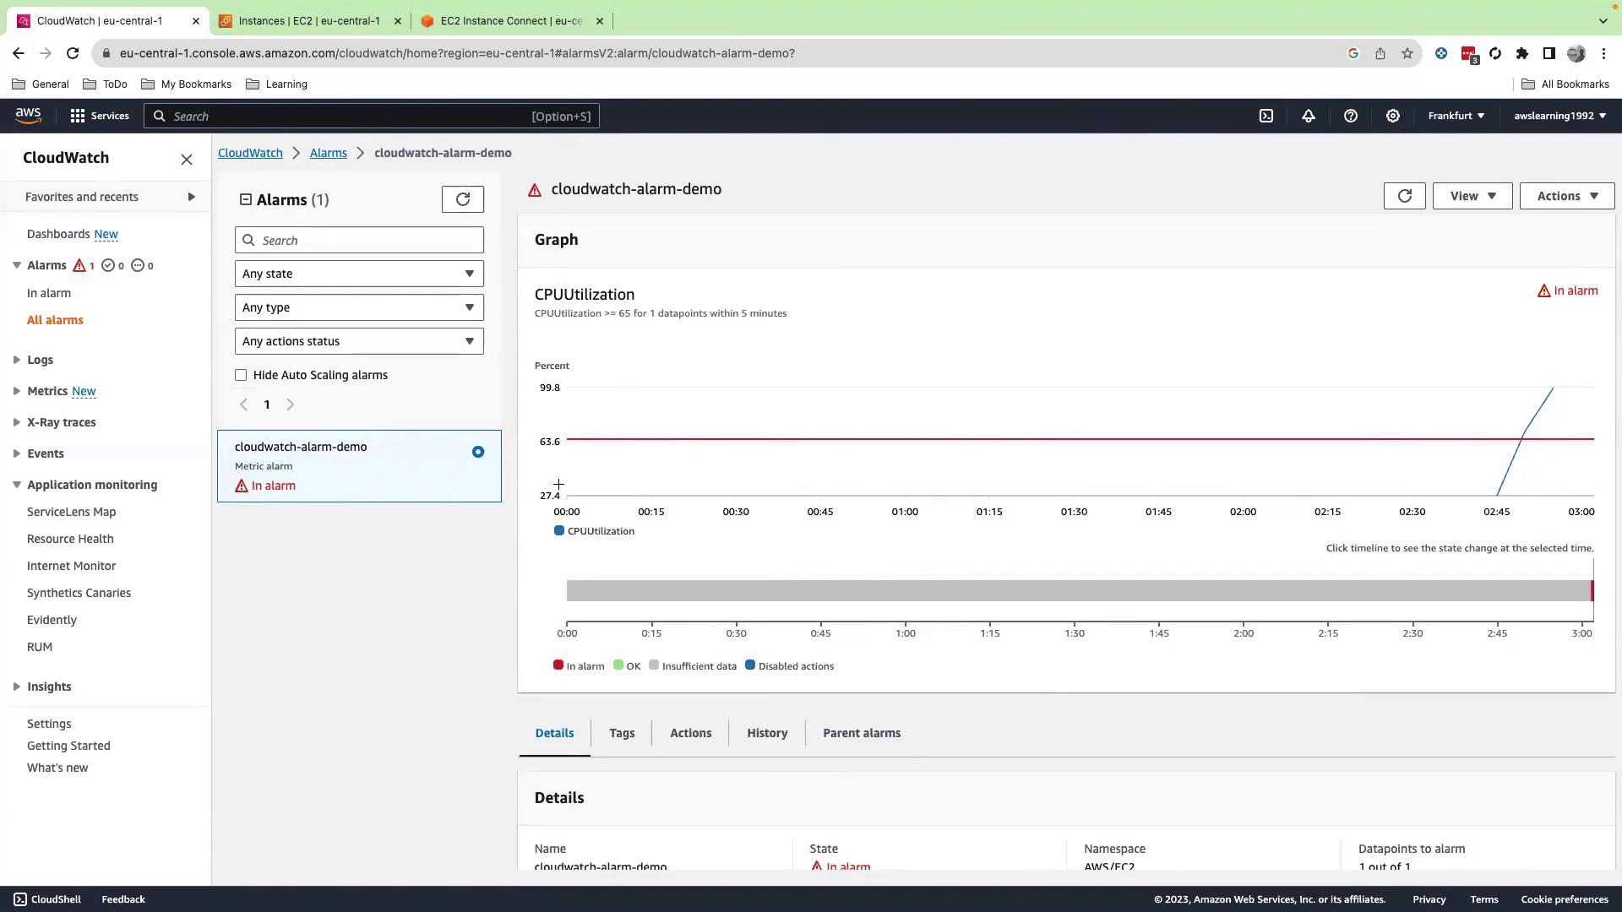
Task: Enable Hide Auto Scaling alarms checkbox
Action: coord(241,375)
